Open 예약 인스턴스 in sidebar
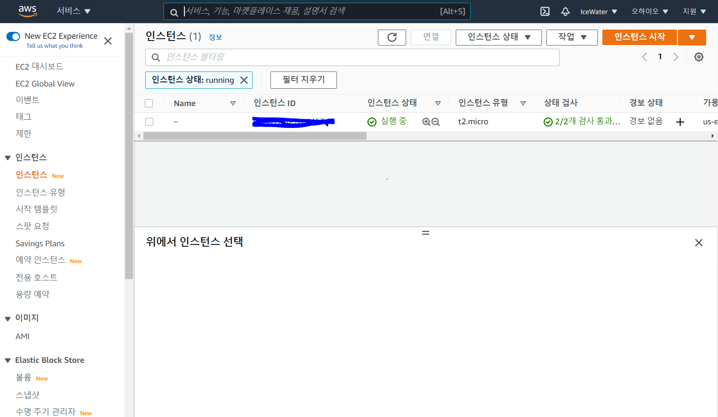This screenshot has width=718, height=417. (41, 259)
